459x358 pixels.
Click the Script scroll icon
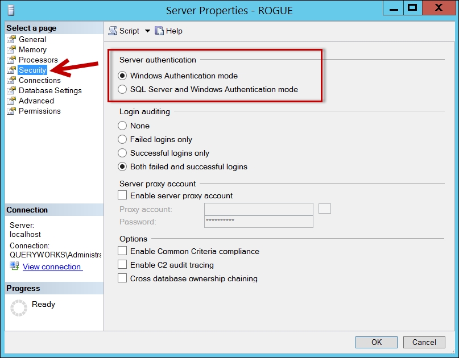(x=113, y=31)
